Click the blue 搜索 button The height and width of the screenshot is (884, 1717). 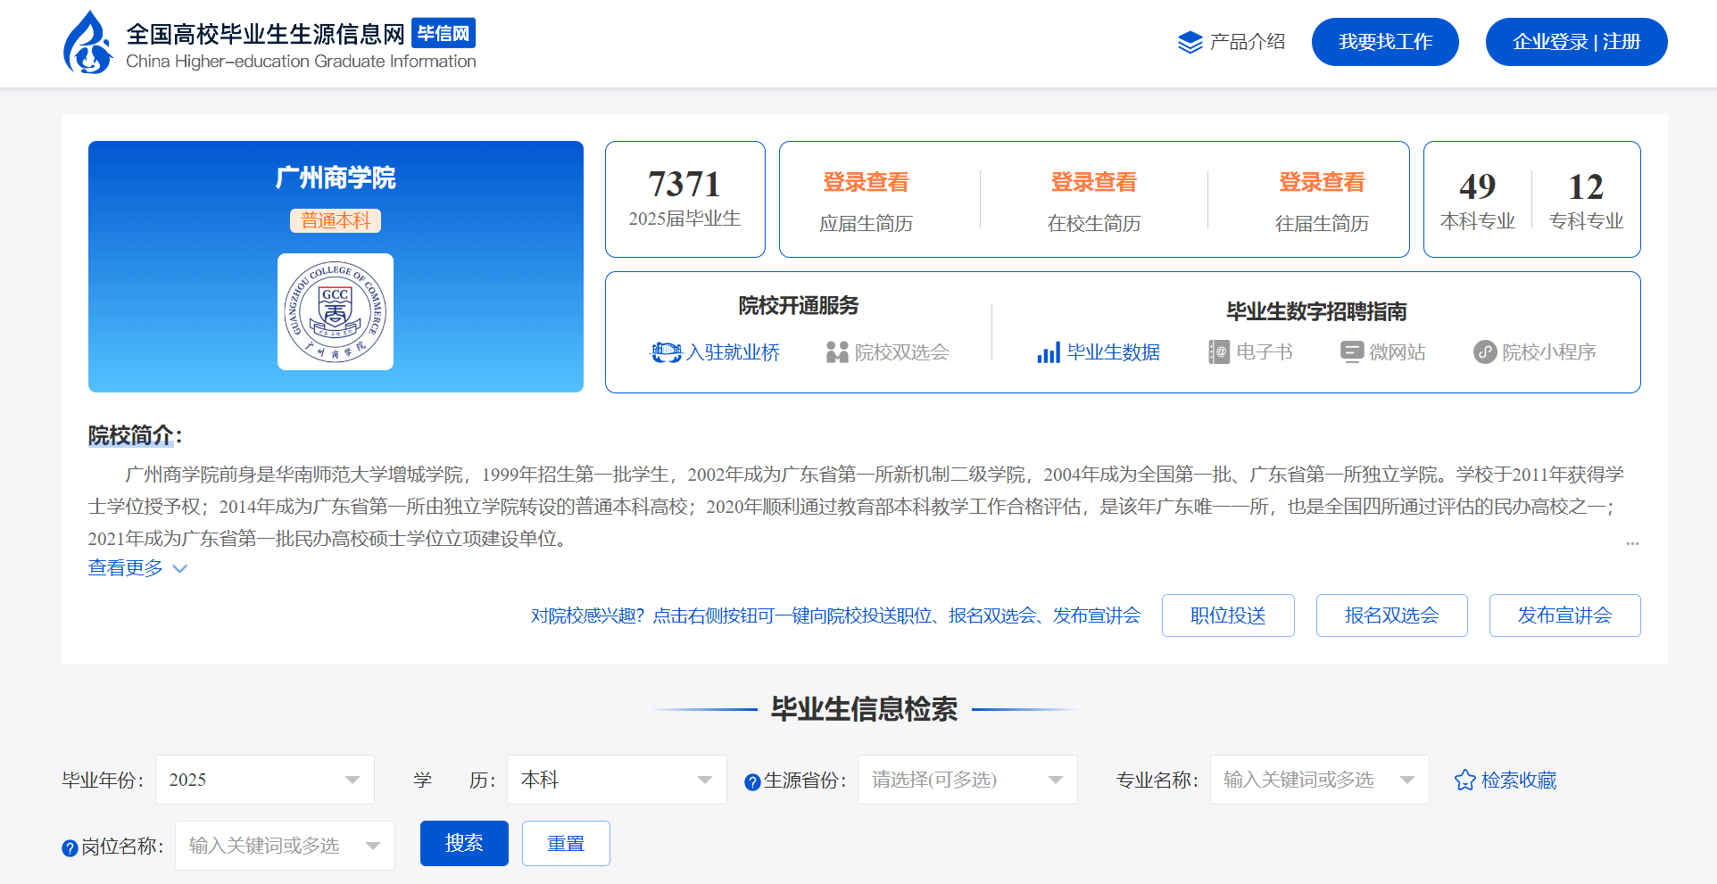click(464, 844)
